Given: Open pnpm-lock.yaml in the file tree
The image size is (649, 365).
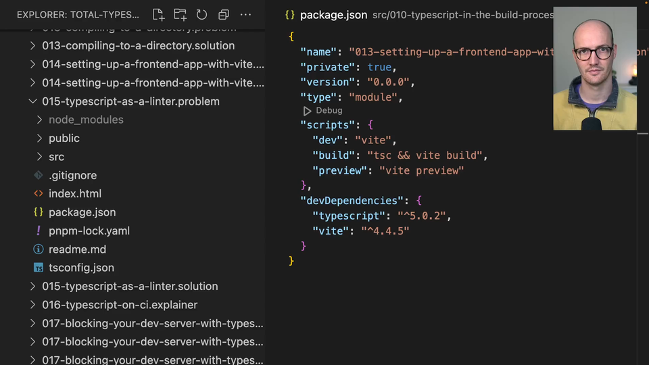Looking at the screenshot, I should pyautogui.click(x=89, y=230).
